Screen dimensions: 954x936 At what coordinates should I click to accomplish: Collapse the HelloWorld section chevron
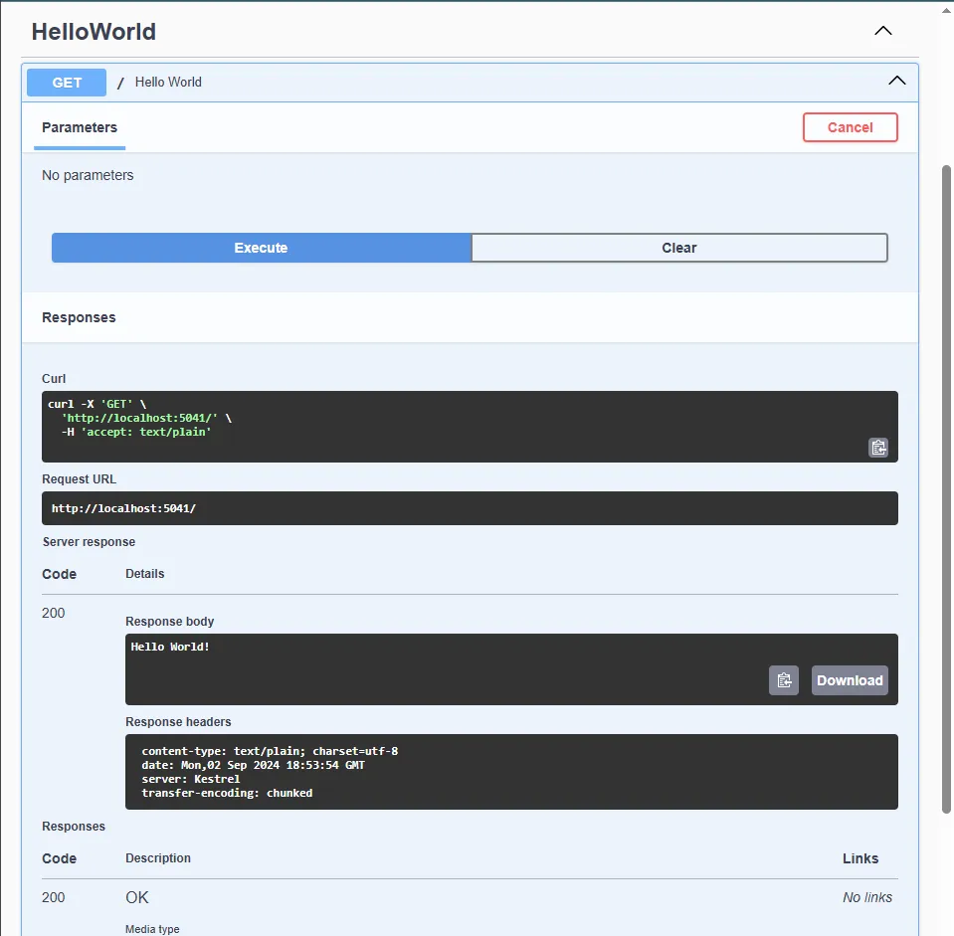pyautogui.click(x=882, y=31)
